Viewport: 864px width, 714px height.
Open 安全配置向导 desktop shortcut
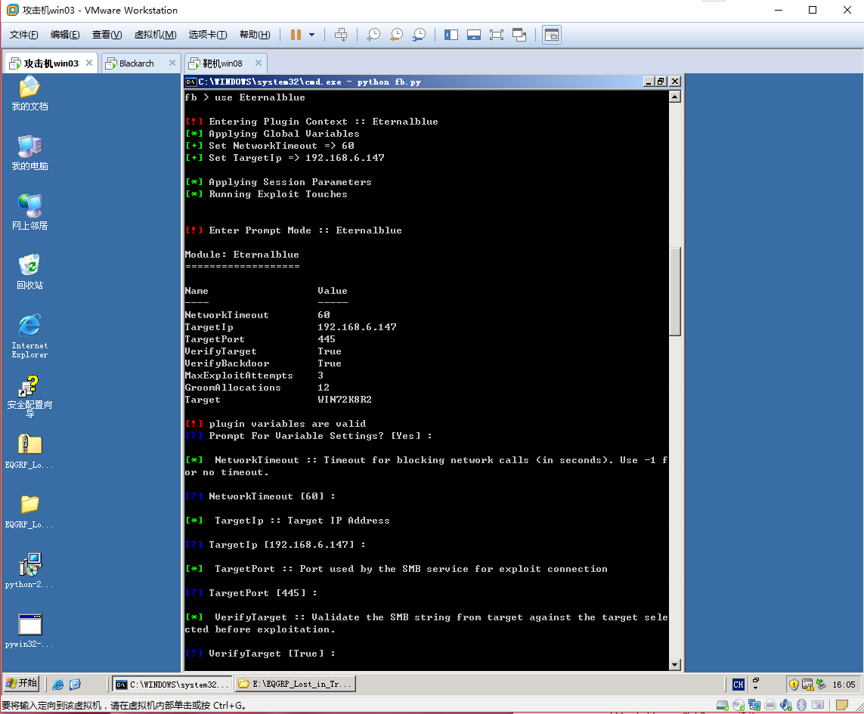[x=29, y=397]
